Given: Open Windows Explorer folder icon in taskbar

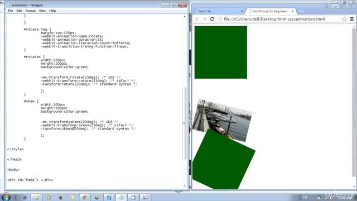Looking at the screenshot, I should pyautogui.click(x=36, y=198).
